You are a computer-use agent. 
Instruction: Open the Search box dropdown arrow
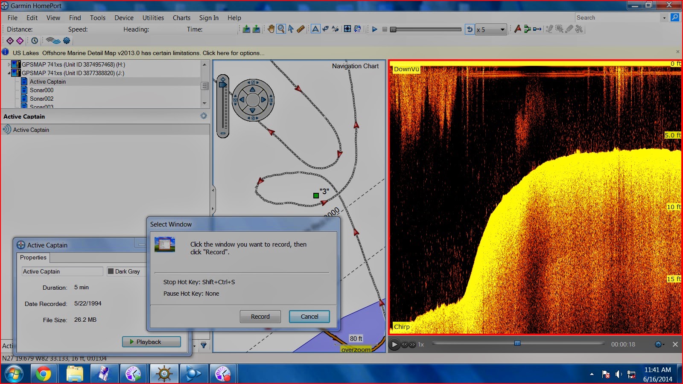coord(664,17)
